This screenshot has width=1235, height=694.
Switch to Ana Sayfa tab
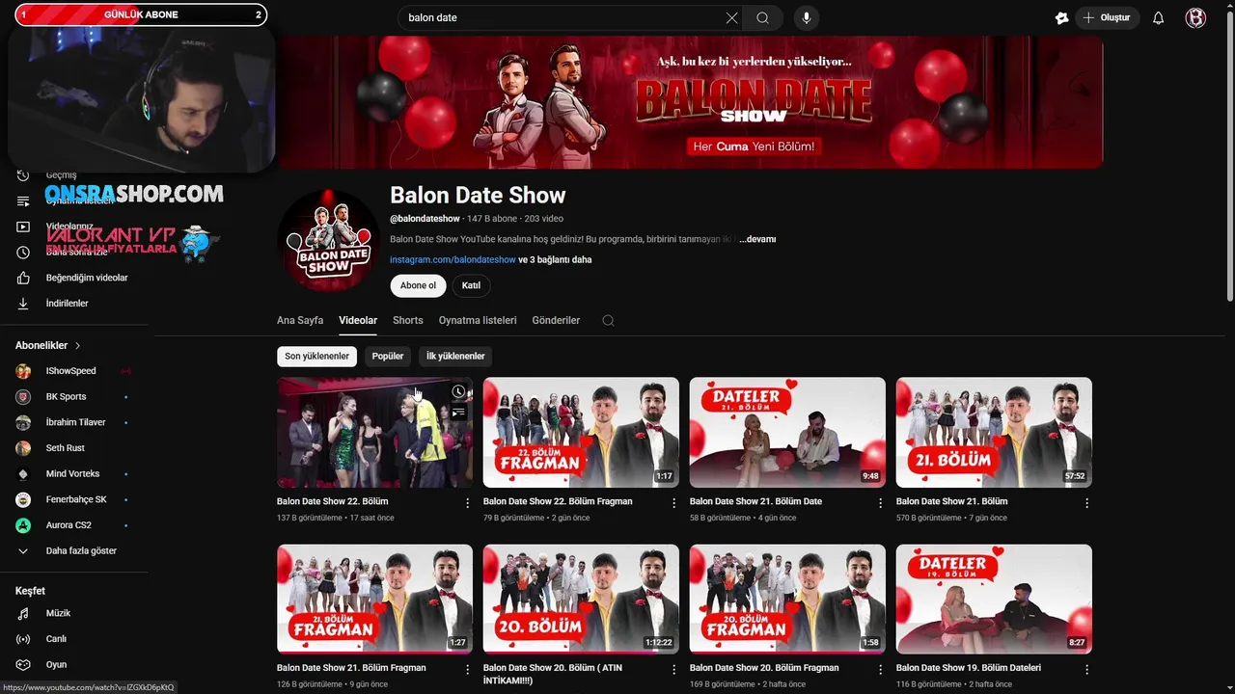coord(300,320)
